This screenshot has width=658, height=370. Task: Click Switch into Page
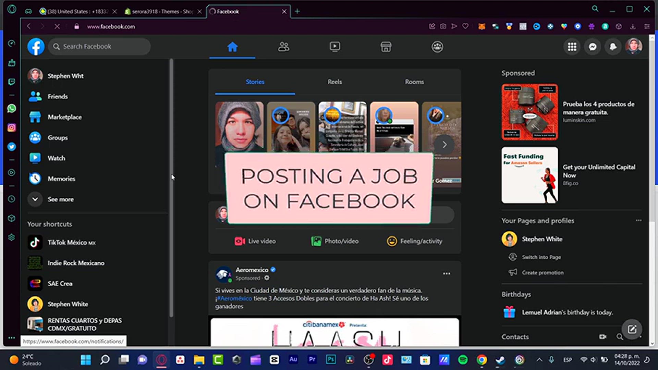(541, 257)
